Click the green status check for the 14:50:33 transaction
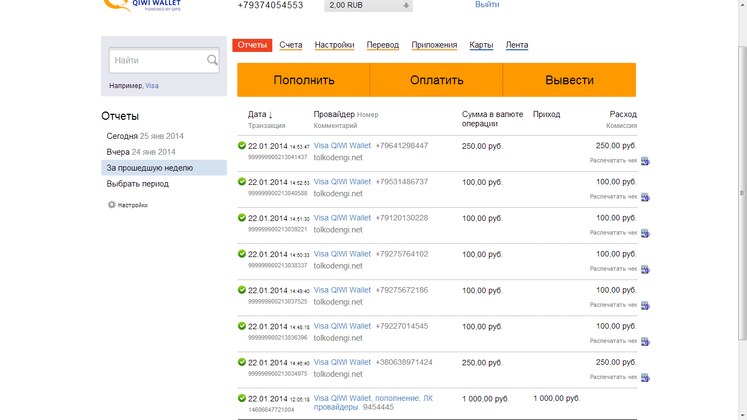 tap(242, 254)
